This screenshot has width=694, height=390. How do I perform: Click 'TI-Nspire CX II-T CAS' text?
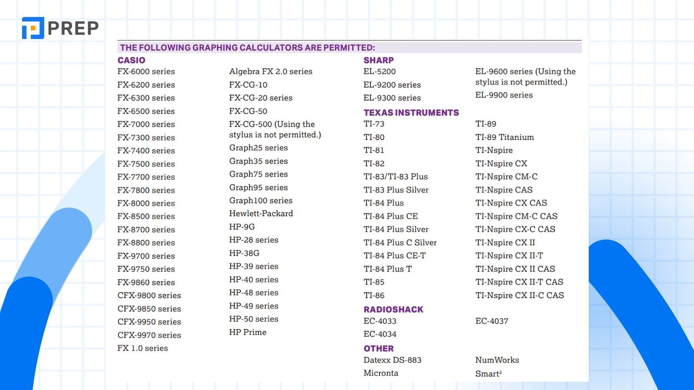point(519,282)
